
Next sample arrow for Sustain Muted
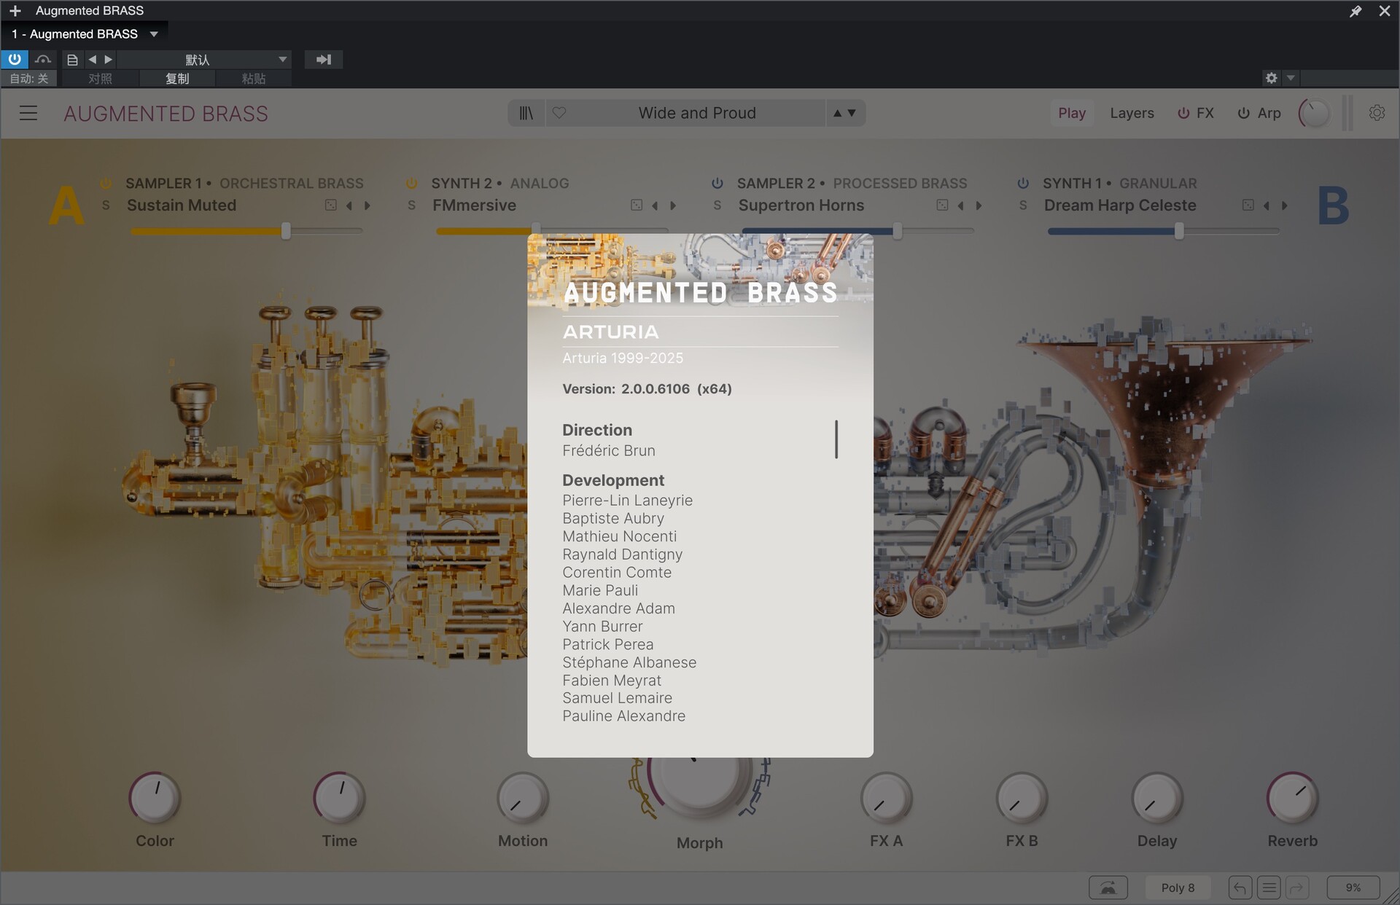pos(367,205)
